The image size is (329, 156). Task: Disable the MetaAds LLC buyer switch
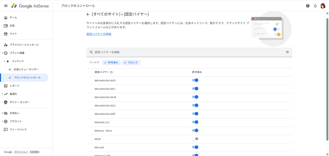coord(195,122)
